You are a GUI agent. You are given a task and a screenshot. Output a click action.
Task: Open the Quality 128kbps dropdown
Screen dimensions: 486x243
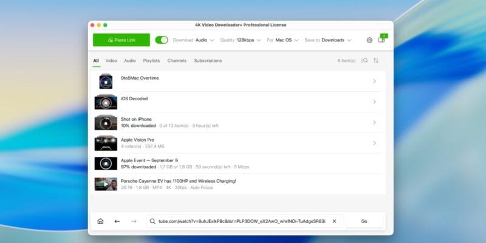pyautogui.click(x=241, y=40)
